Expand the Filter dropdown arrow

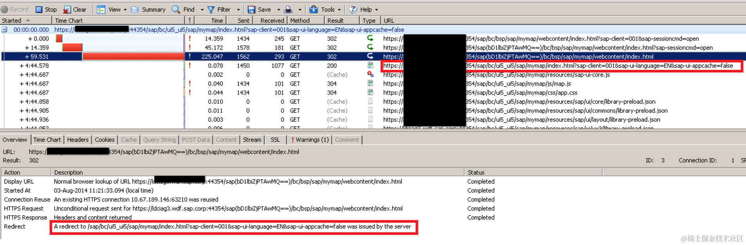pos(238,10)
